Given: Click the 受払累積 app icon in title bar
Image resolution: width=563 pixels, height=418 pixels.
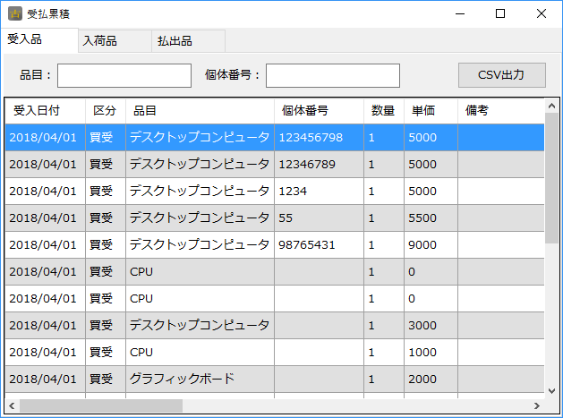Looking at the screenshot, I should pyautogui.click(x=15, y=14).
